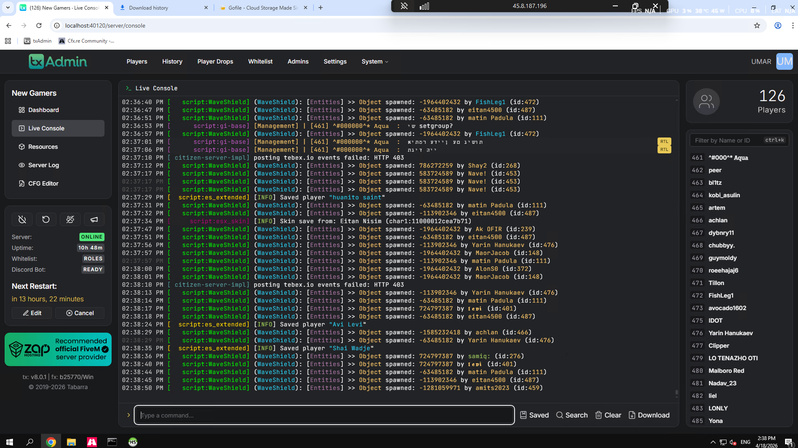Show hidden system tray icons
This screenshot has height=448, width=798.
pyautogui.click(x=713, y=442)
